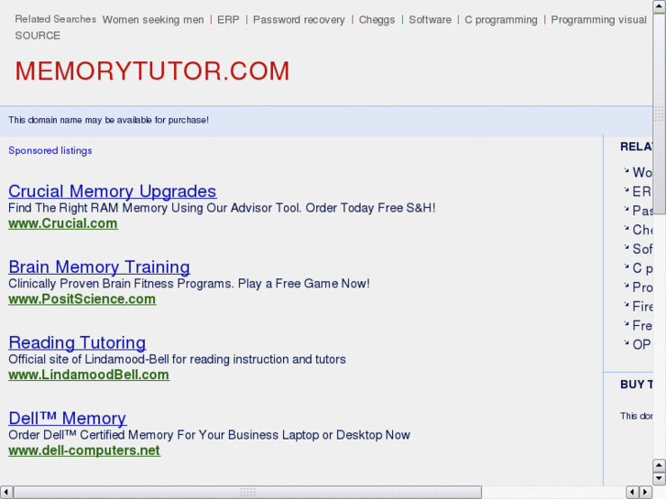Open sidebar link starting with 'Fire'
The image size is (666, 499).
coord(642,306)
